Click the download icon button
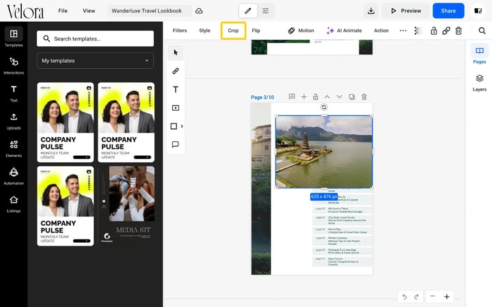 [x=371, y=11]
